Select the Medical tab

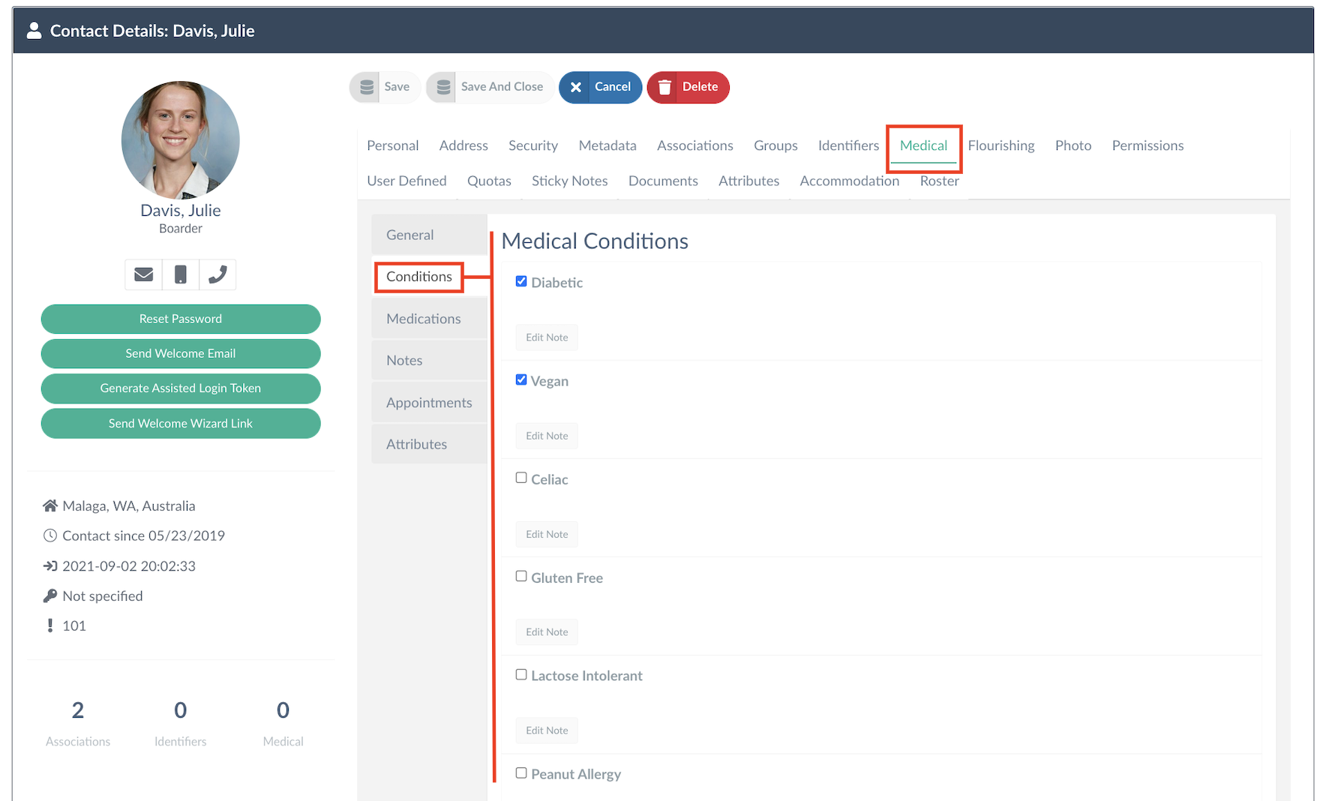[x=923, y=145]
